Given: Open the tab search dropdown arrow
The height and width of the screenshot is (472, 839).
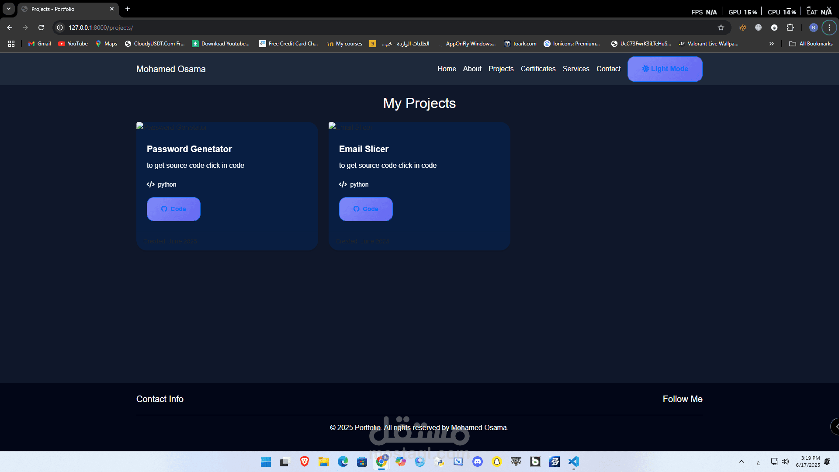Looking at the screenshot, I should tap(8, 9).
